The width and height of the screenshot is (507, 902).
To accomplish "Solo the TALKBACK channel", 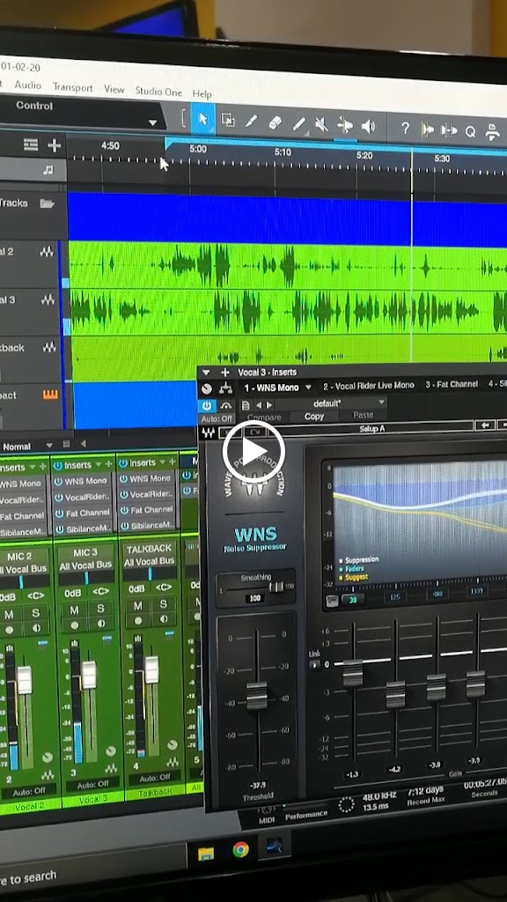I will 163,604.
